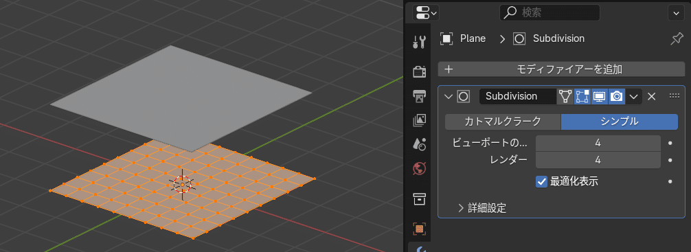Click the ビューポートの levels value field
This screenshot has width=691, height=252.
click(x=598, y=144)
